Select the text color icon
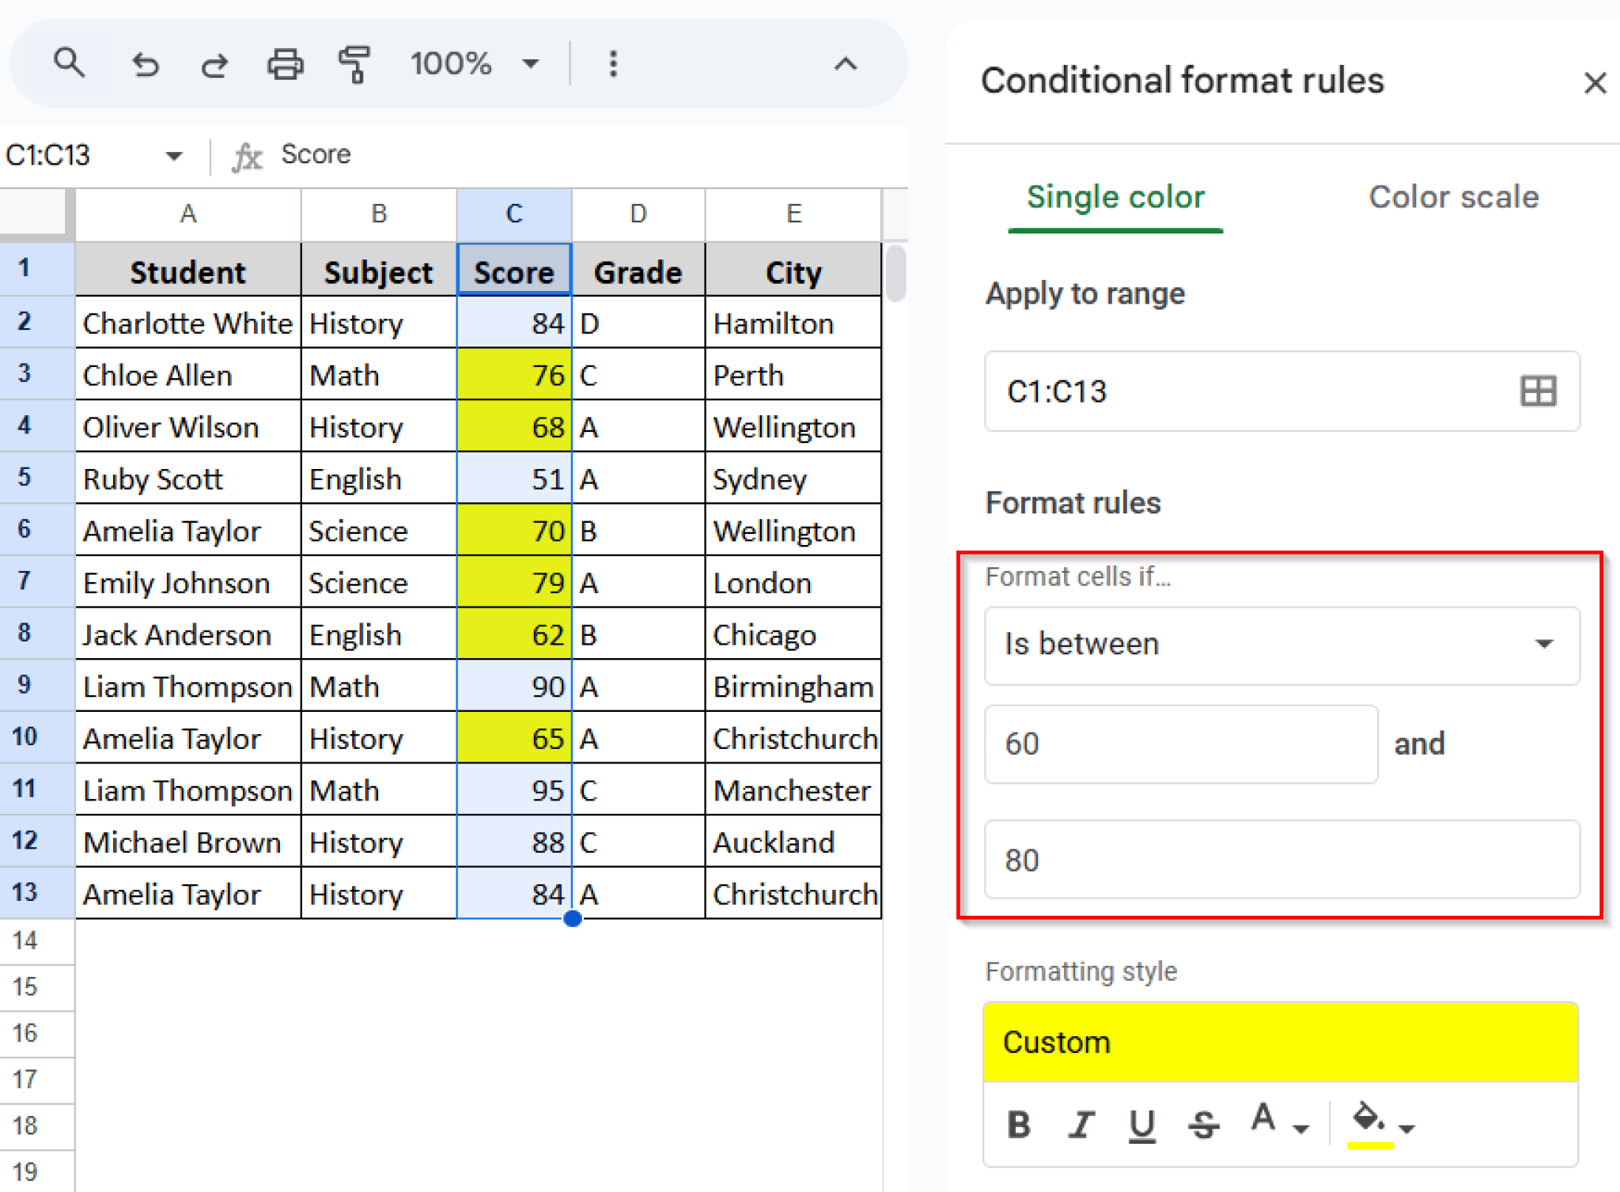 point(1265,1125)
